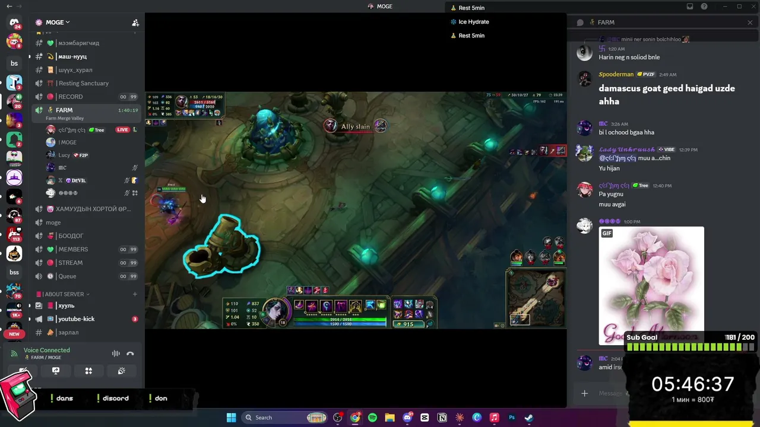Open the Windows Start menu
This screenshot has width=760, height=427.
231,418
